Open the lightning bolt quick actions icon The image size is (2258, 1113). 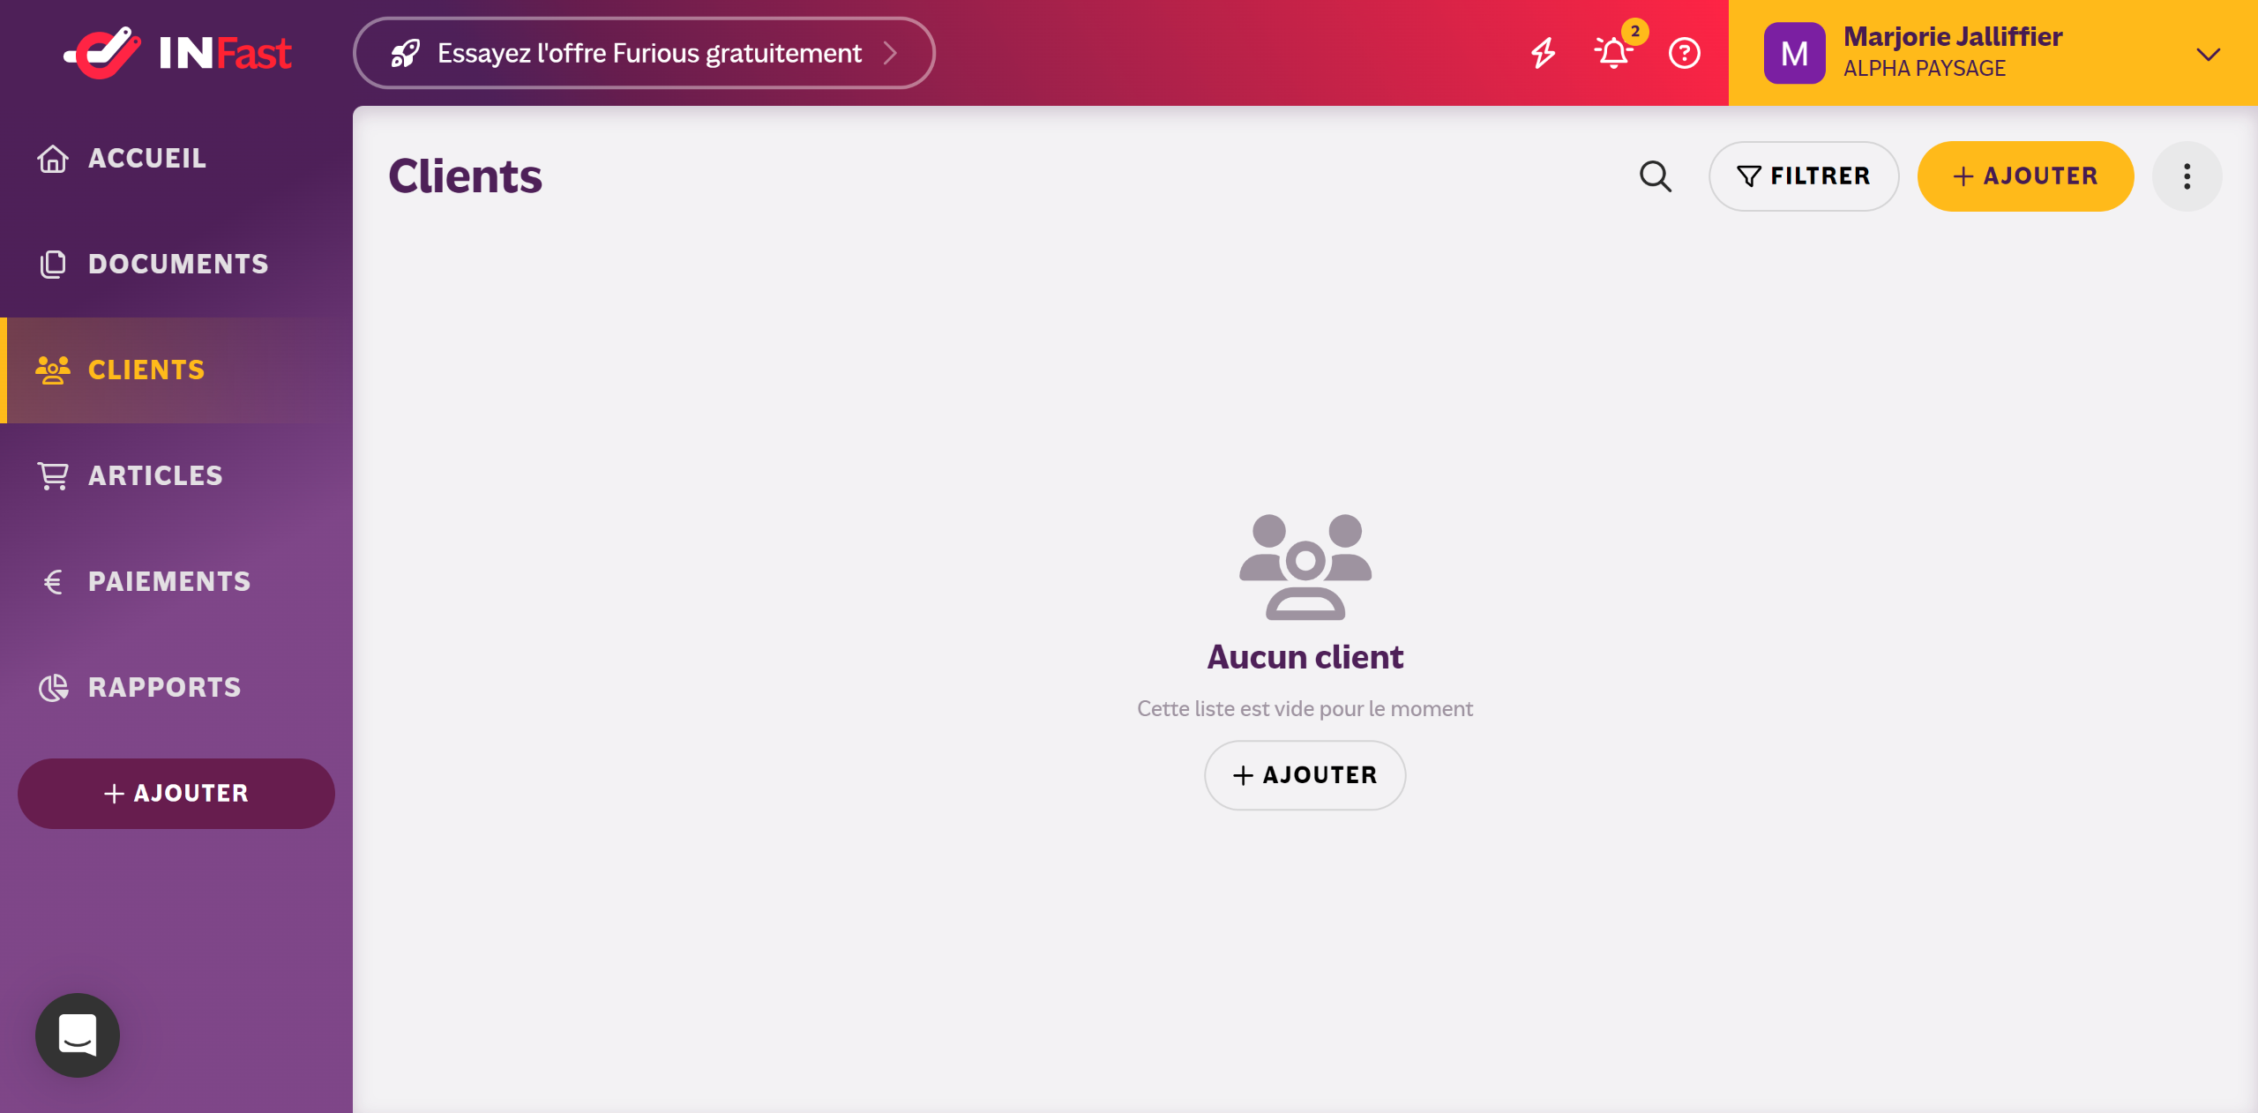tap(1543, 53)
